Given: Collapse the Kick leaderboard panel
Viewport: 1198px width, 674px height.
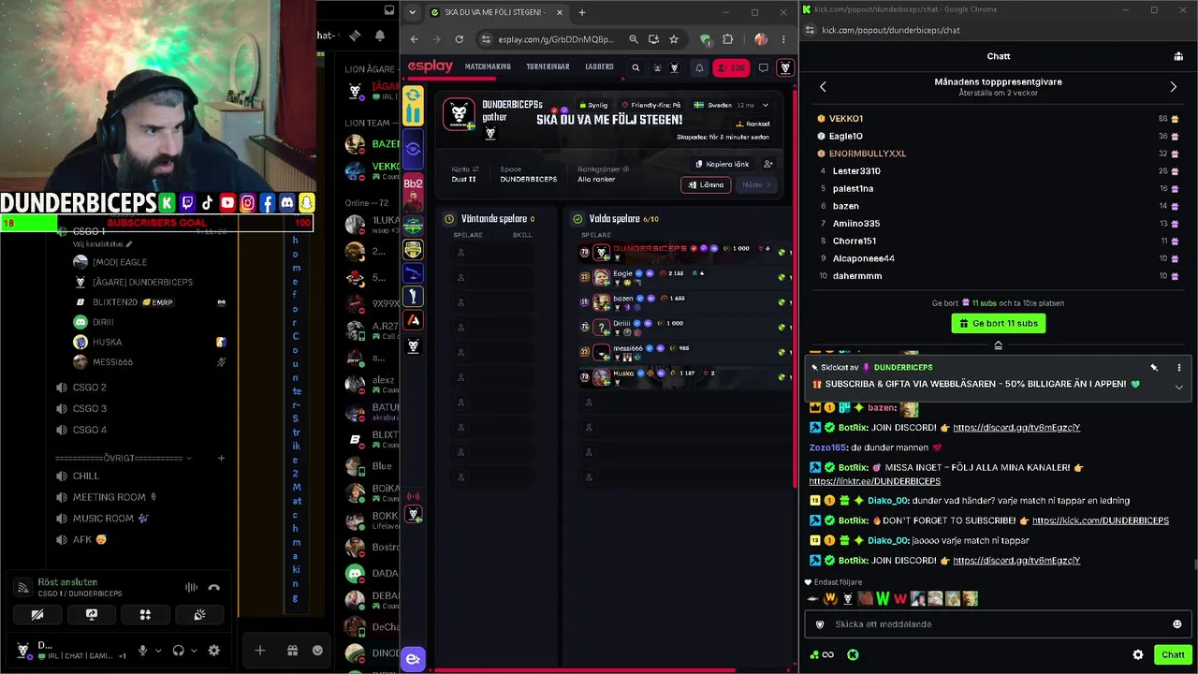Looking at the screenshot, I should (998, 345).
